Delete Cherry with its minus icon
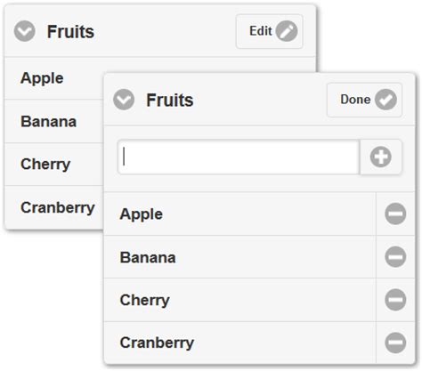Screen dimensions: 422x371 pos(395,300)
